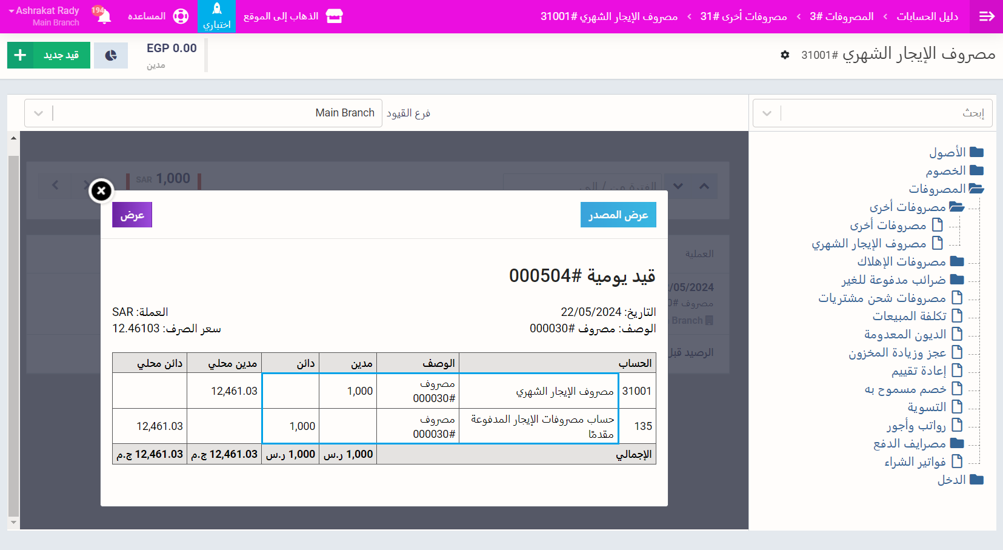Click the rocket trial icon
The width and height of the screenshot is (1003, 550).
pos(216,9)
